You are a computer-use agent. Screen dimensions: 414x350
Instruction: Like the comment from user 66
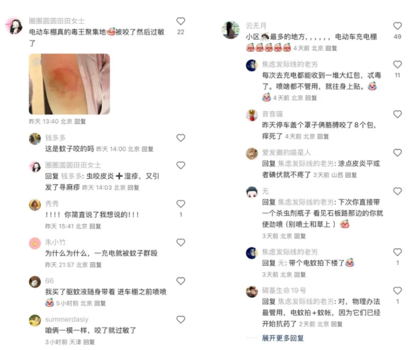pyautogui.click(x=180, y=281)
